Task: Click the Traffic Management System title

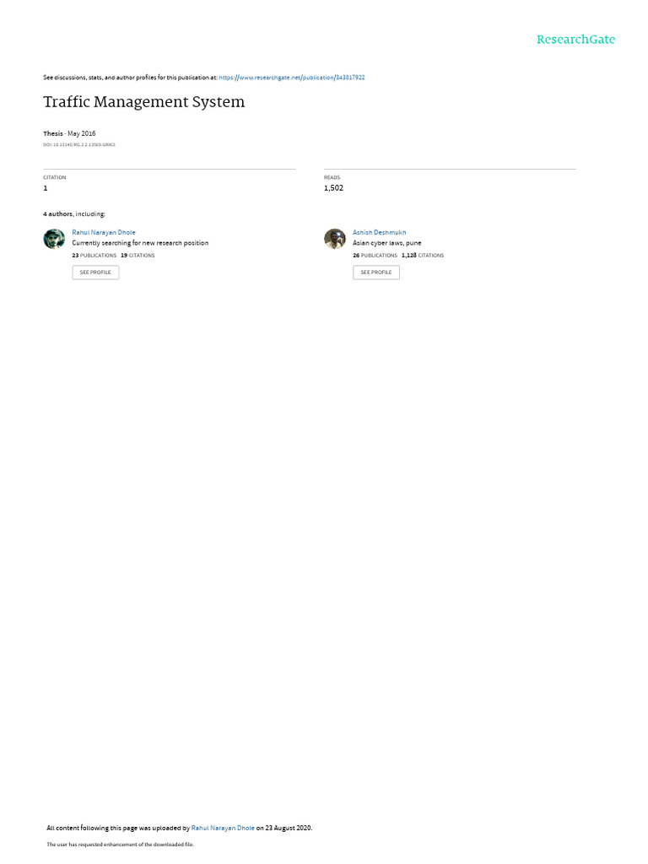Action: point(143,102)
